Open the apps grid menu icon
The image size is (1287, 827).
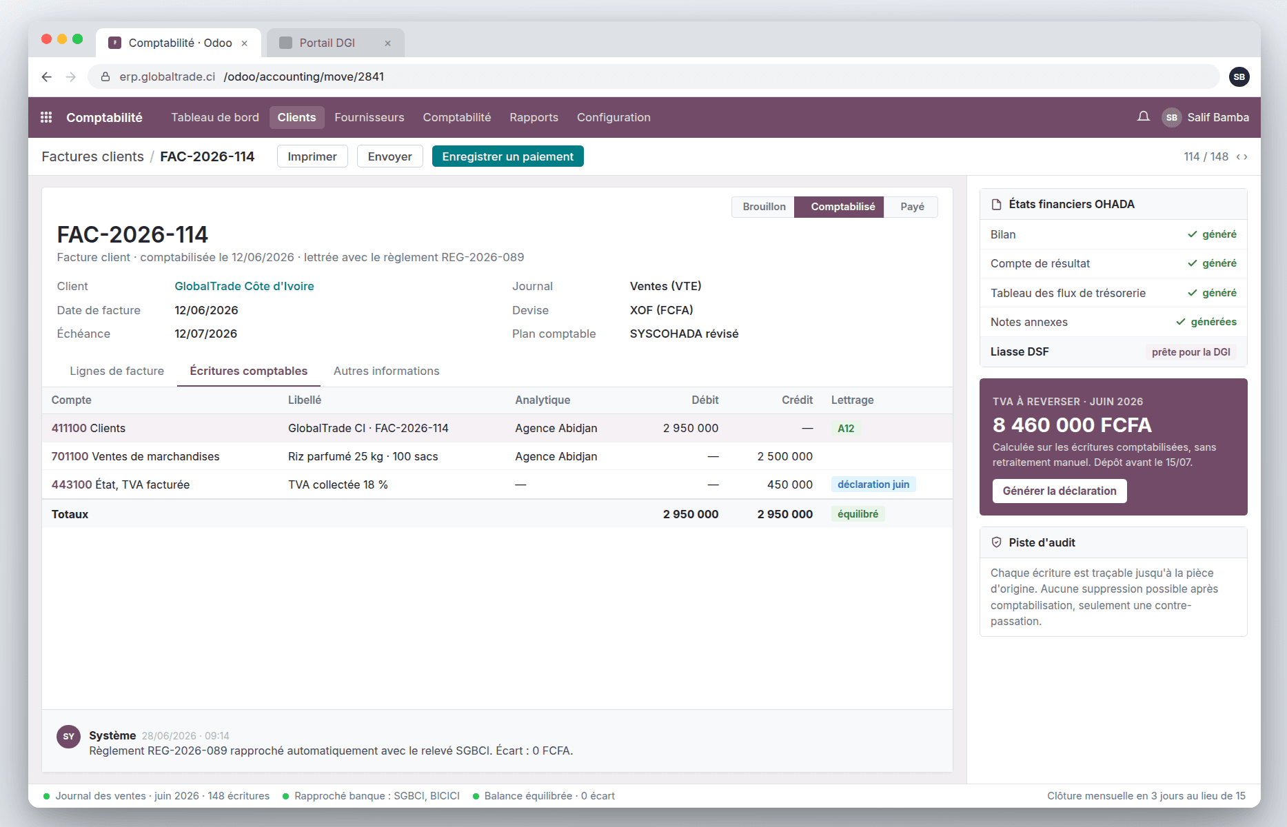pos(46,117)
